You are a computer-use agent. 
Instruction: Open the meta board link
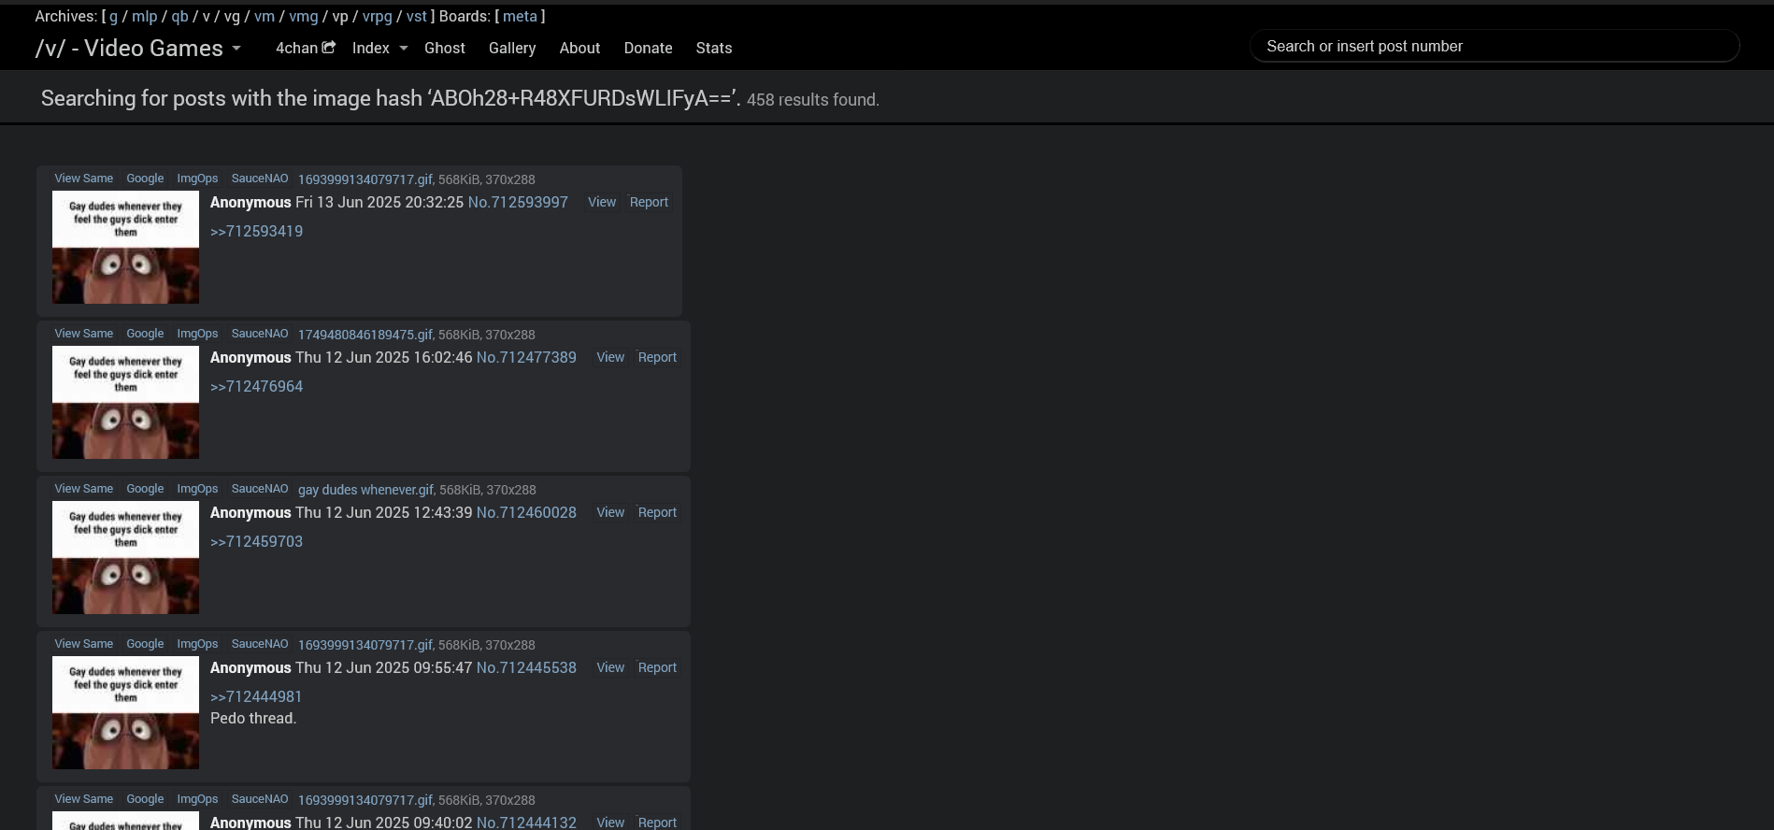(x=520, y=16)
